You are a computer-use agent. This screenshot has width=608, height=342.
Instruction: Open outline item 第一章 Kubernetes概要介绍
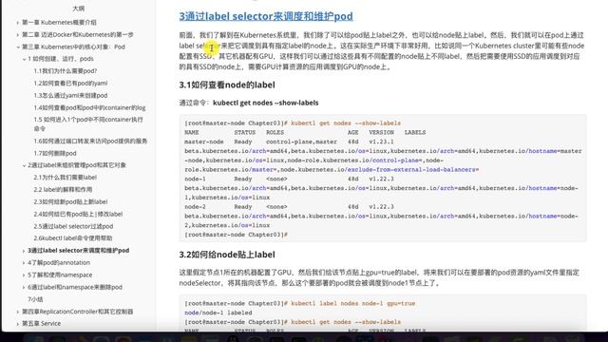59,23
